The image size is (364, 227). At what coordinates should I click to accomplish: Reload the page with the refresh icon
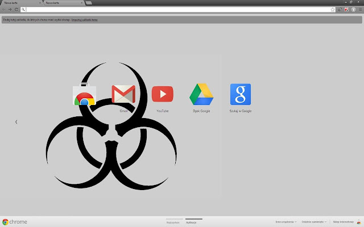(16, 10)
